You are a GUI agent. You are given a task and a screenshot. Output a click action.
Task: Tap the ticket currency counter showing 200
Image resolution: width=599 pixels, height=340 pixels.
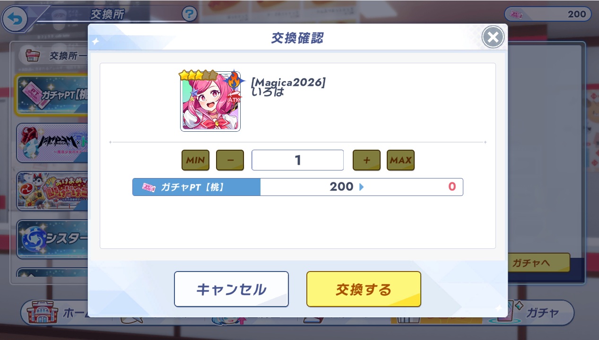547,14
